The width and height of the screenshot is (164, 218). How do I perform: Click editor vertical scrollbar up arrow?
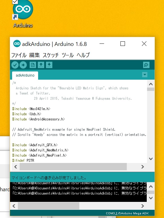click(151, 84)
